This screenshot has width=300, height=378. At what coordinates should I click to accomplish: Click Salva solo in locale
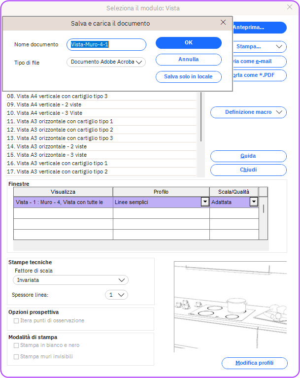(188, 77)
